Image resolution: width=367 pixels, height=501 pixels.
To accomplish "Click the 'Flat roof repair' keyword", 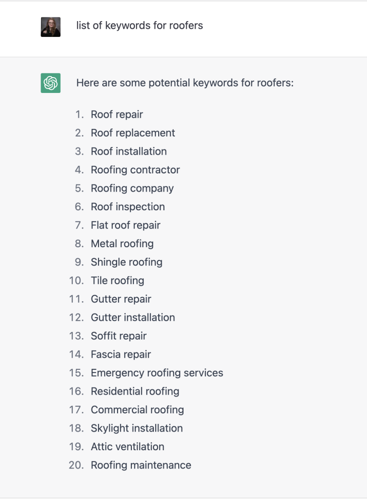I will (125, 225).
